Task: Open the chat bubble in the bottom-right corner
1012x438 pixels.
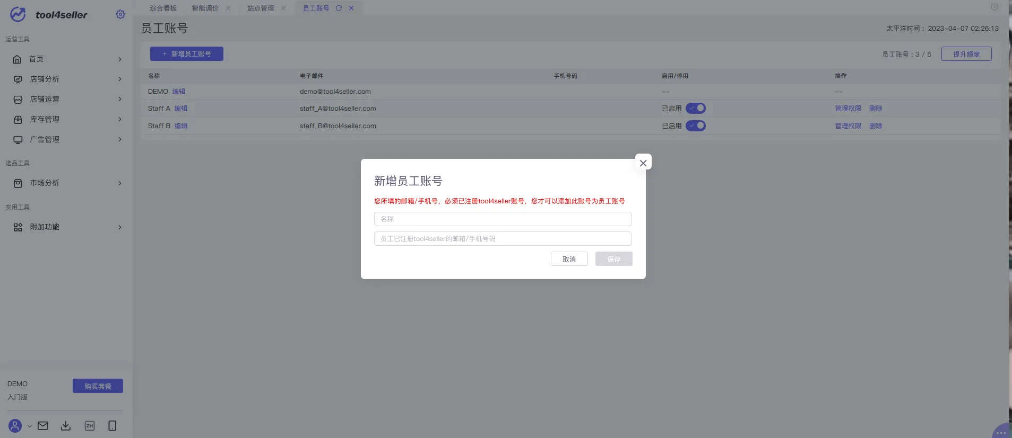Action: click(x=1001, y=432)
